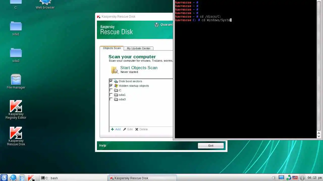Click the globe web browser taskbar icon
Screen dimensions: 323x181
tap(13, 178)
